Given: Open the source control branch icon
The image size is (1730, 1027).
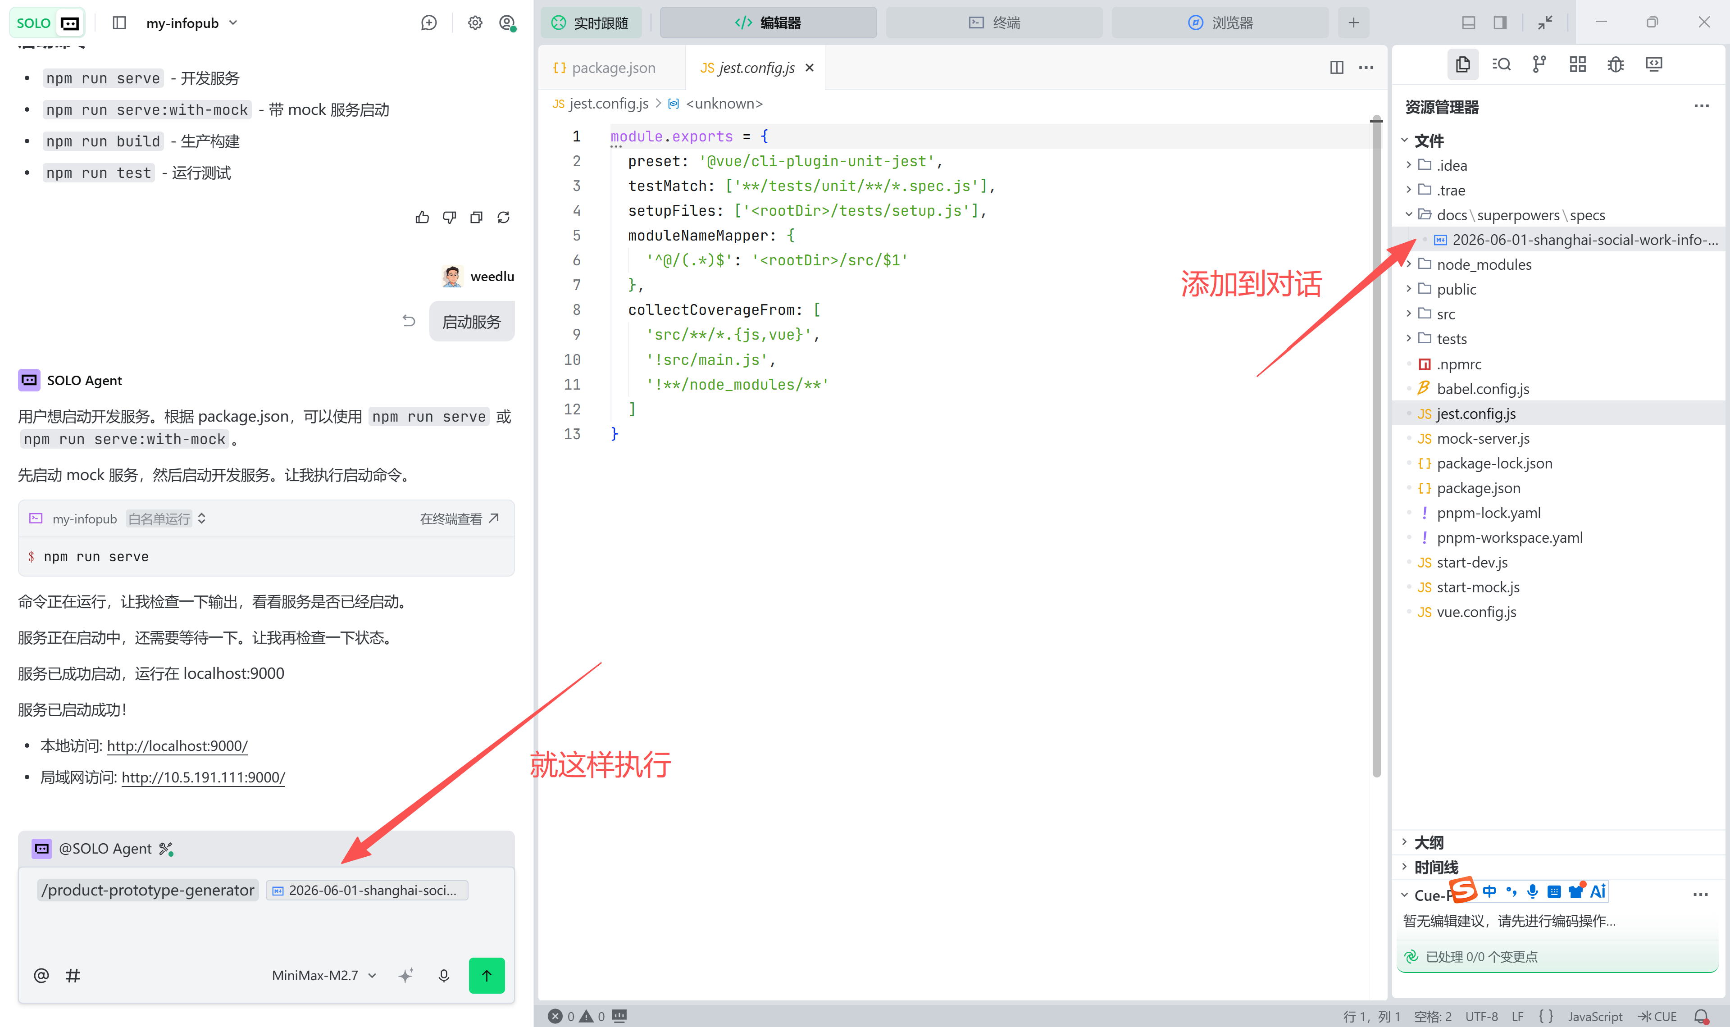Looking at the screenshot, I should pyautogui.click(x=1539, y=64).
